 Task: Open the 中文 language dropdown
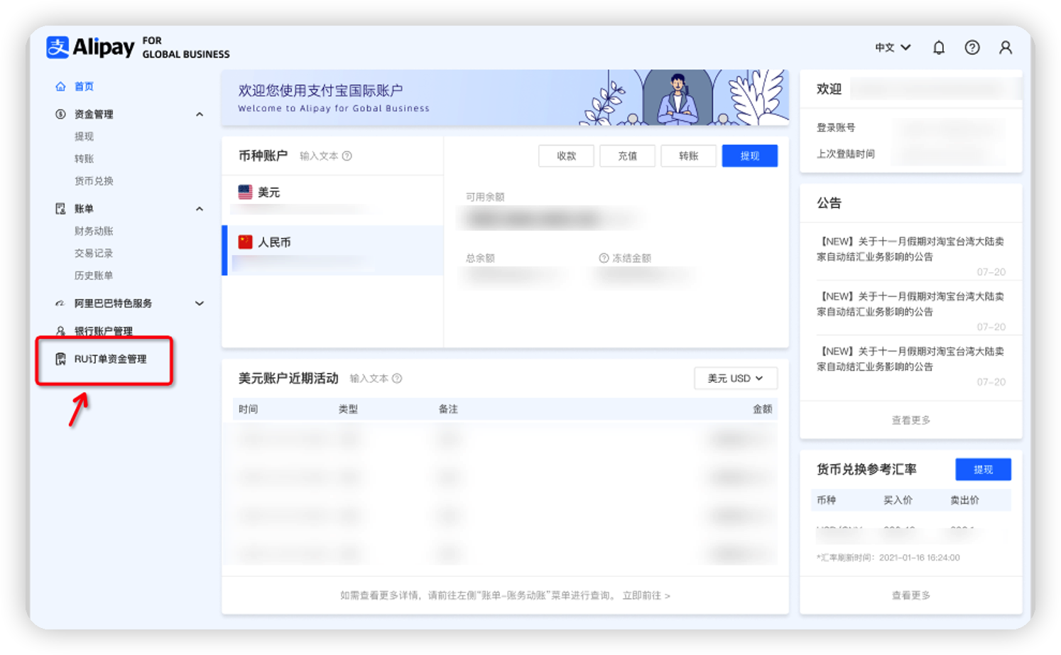click(x=893, y=48)
